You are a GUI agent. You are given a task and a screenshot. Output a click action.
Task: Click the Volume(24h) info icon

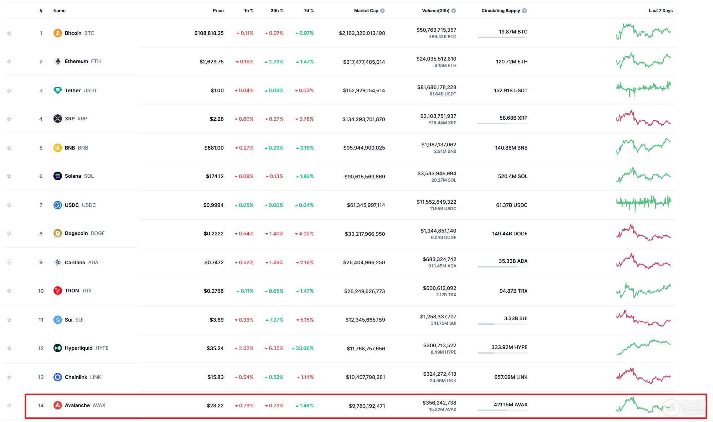click(454, 11)
